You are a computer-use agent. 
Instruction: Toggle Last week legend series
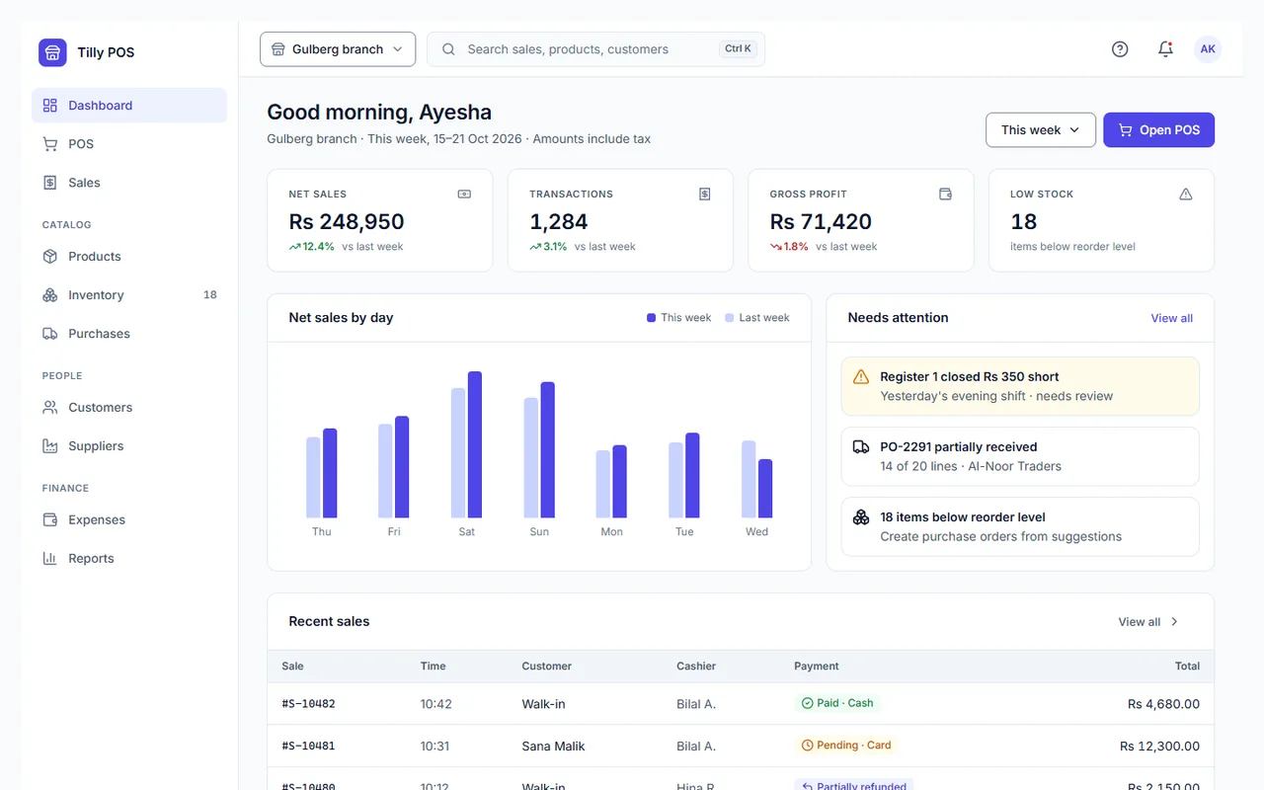757,318
